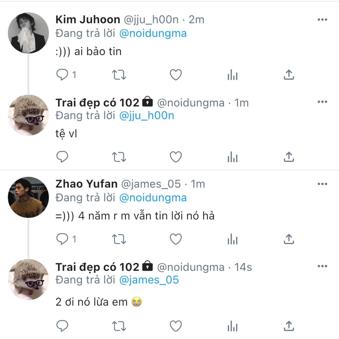Like the "tệ vl" reply
339x339 pixels.
[176, 157]
